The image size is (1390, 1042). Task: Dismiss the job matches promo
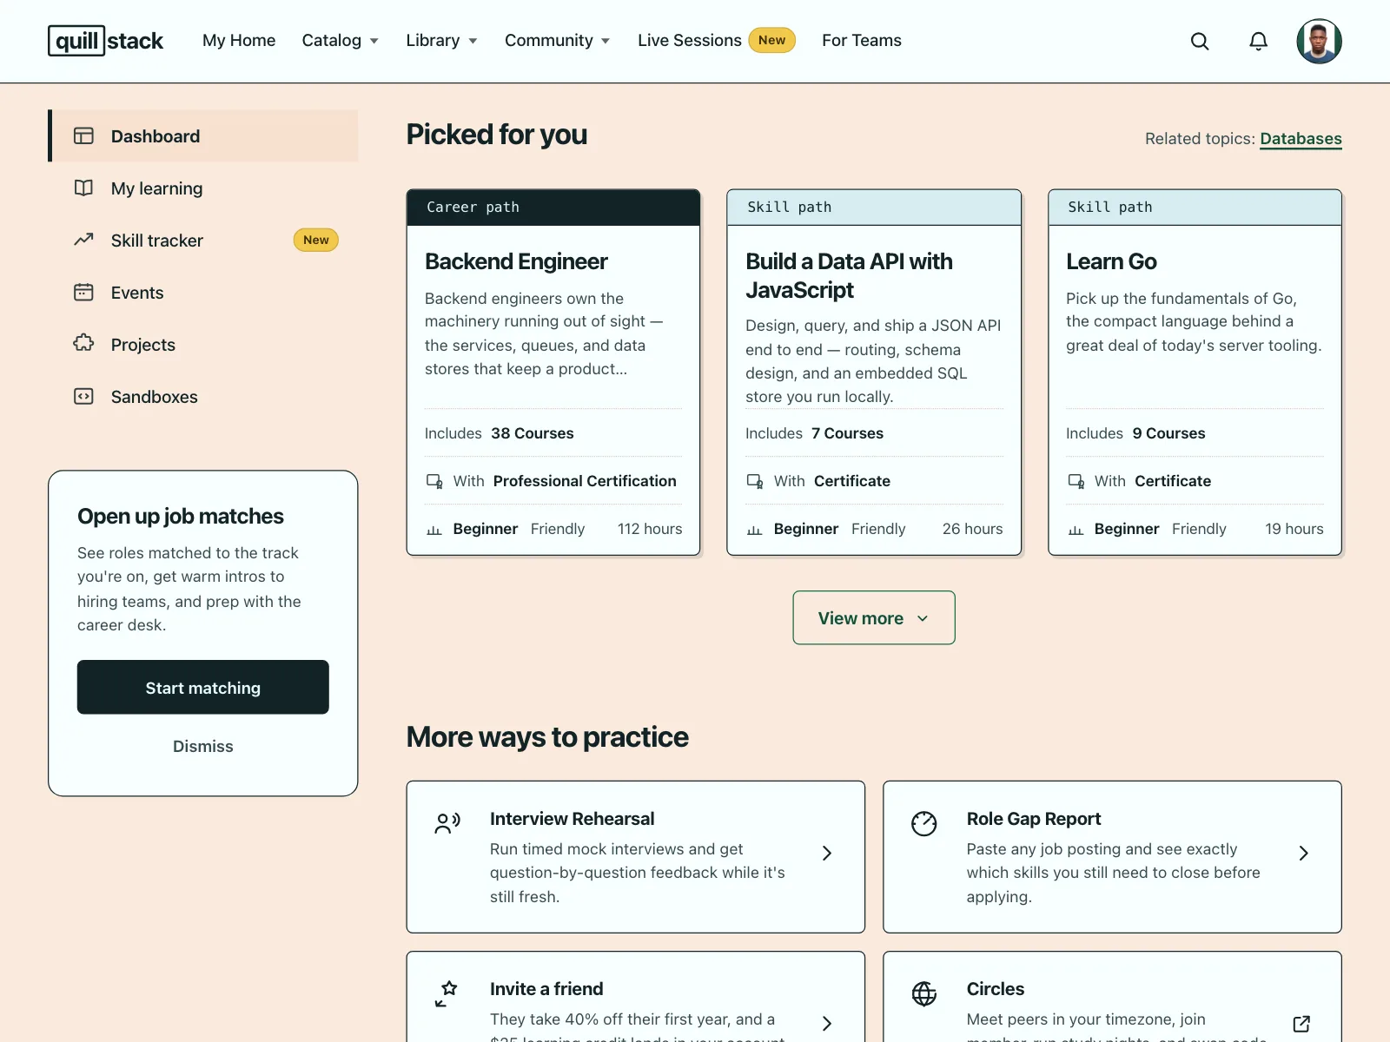(203, 746)
